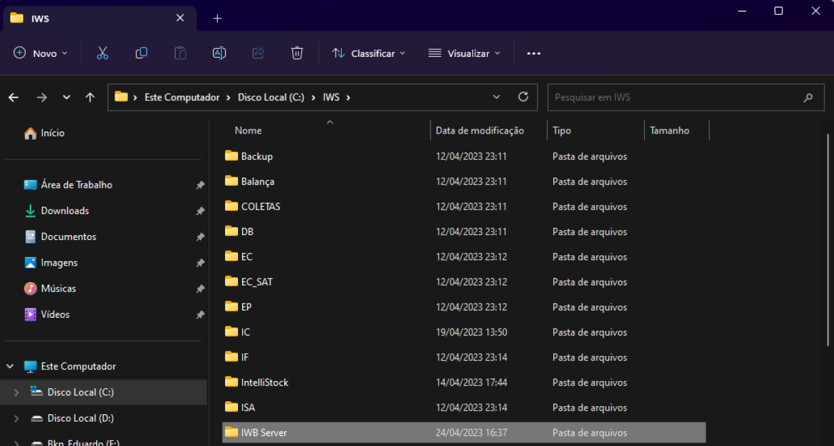Close the IWS tab

(x=180, y=18)
